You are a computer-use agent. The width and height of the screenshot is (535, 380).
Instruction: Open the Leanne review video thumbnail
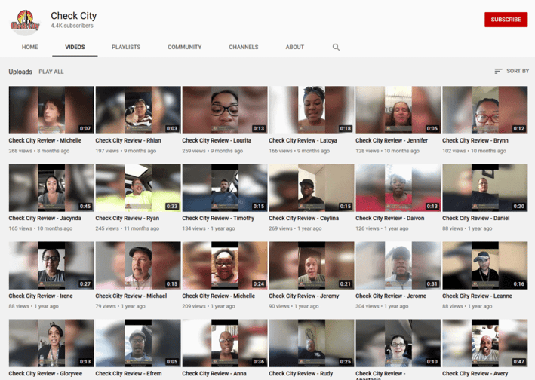point(485,265)
